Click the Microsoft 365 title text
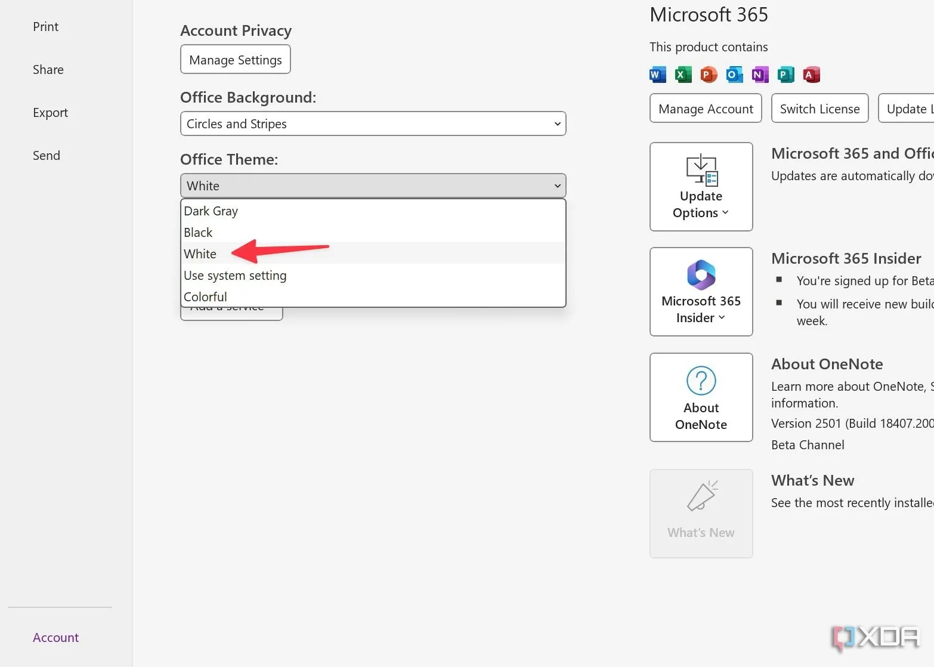The height and width of the screenshot is (667, 934). [709, 14]
